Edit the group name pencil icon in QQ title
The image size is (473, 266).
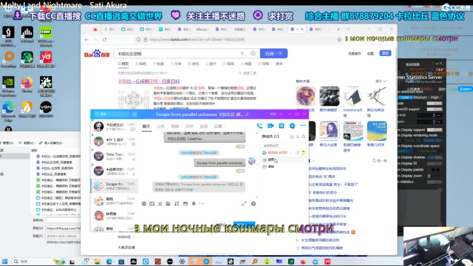[x=247, y=115]
